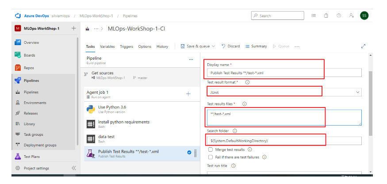The width and height of the screenshot is (387, 184).
Task: Click the Test Plans flask icon
Action: click(x=18, y=157)
